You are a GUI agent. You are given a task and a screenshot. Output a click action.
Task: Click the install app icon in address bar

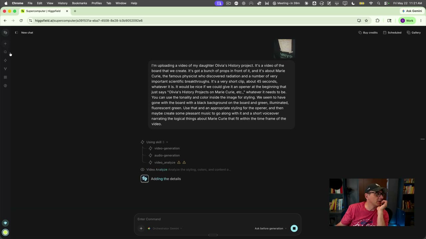click(359, 21)
